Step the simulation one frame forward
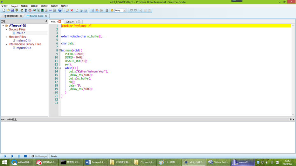Viewport: 296px width, 166px height. 12,156
